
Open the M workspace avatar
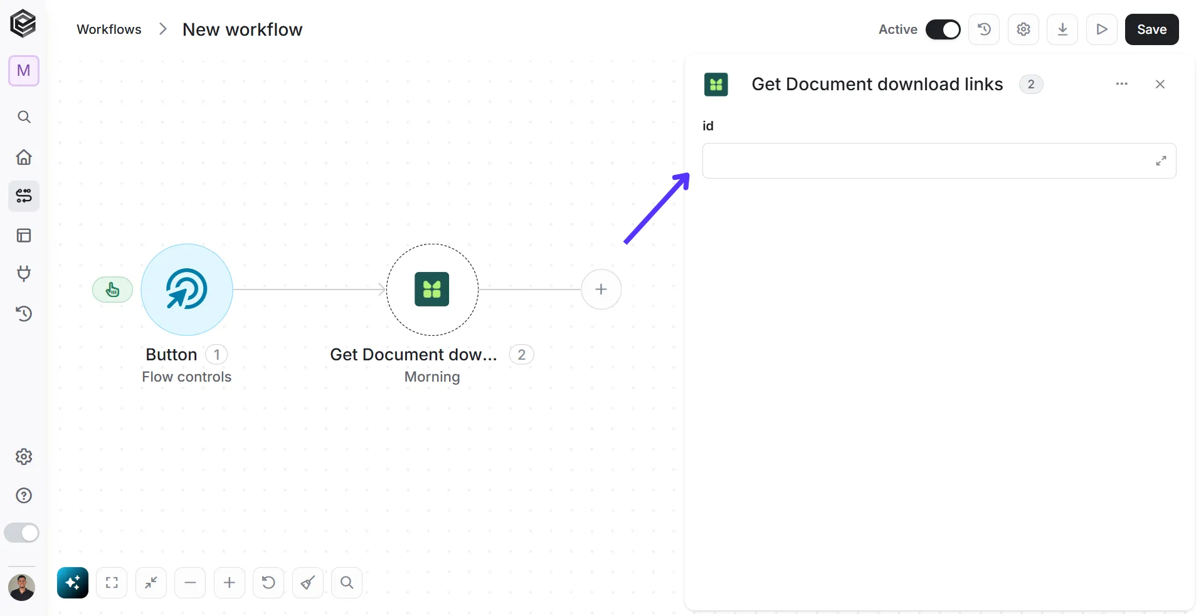click(x=24, y=70)
